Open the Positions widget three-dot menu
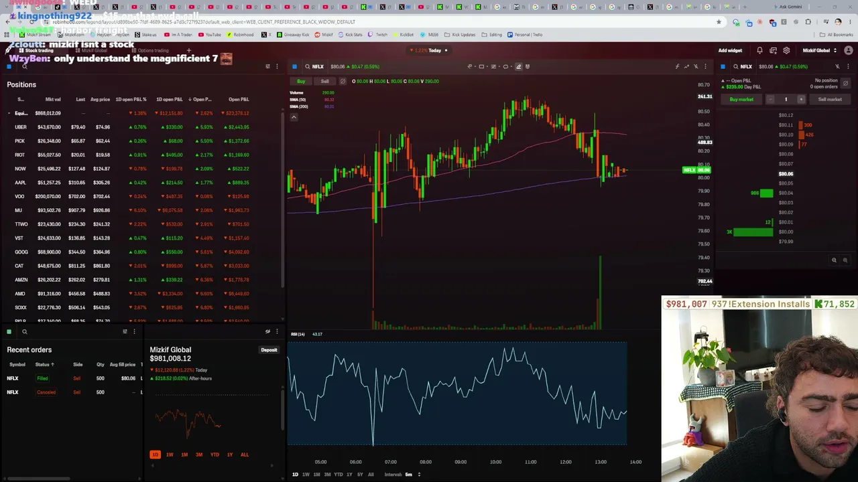 277,66
